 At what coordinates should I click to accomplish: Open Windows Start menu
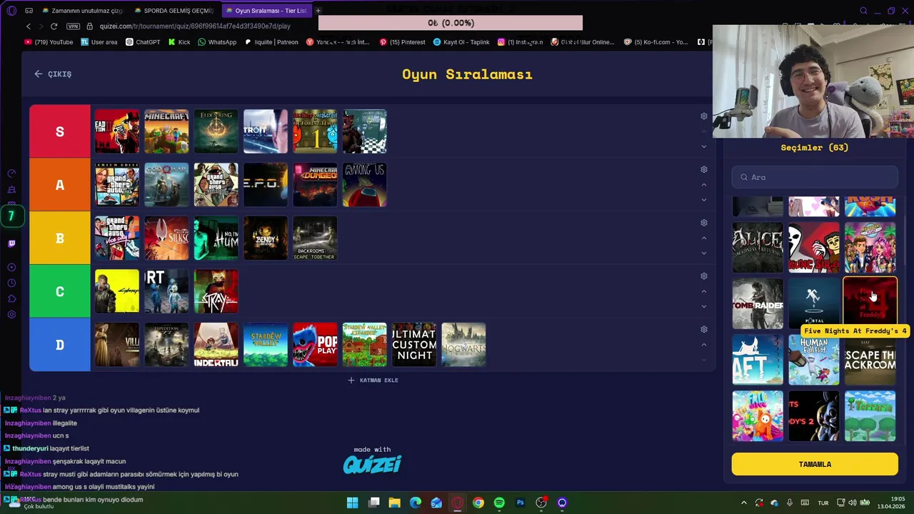click(353, 503)
